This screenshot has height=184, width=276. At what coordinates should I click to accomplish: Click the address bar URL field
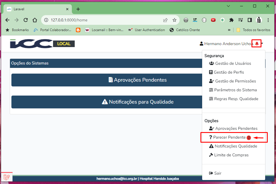point(103,20)
